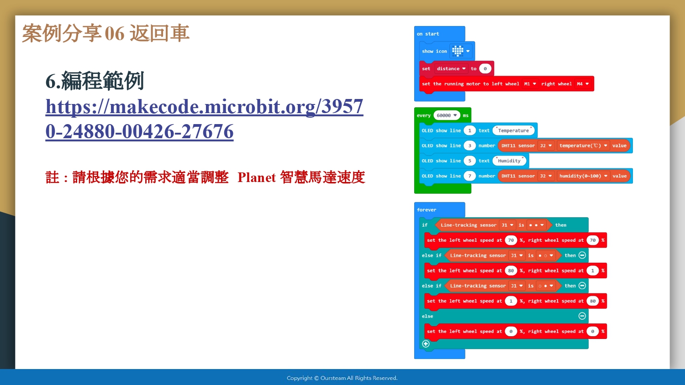
Task: Click left wheel speed 80 value field
Action: coord(511,271)
